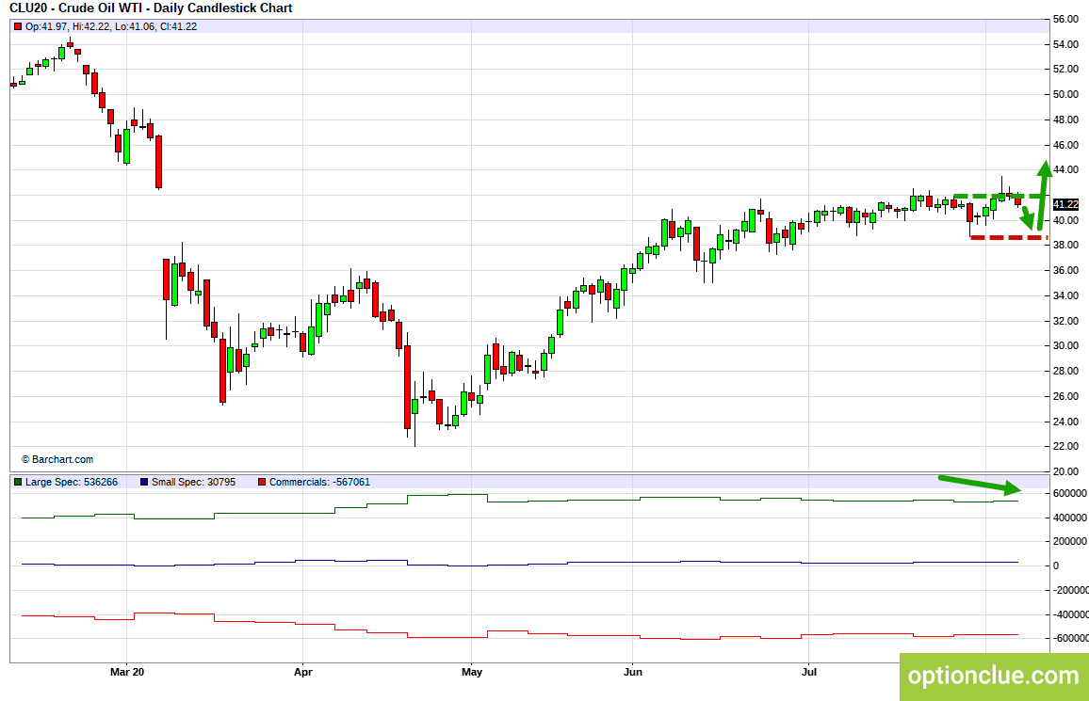This screenshot has height=701, width=1089.
Task: Click the blue Small Spec legend swatch
Action: click(x=144, y=482)
